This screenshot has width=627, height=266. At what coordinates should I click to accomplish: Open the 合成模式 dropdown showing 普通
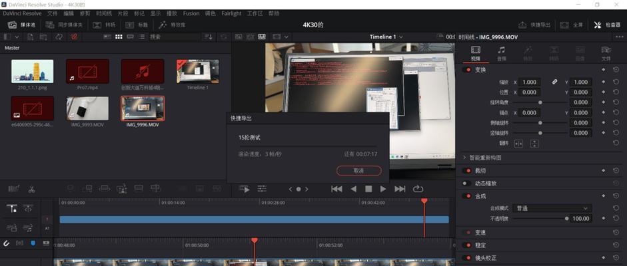tap(552, 208)
